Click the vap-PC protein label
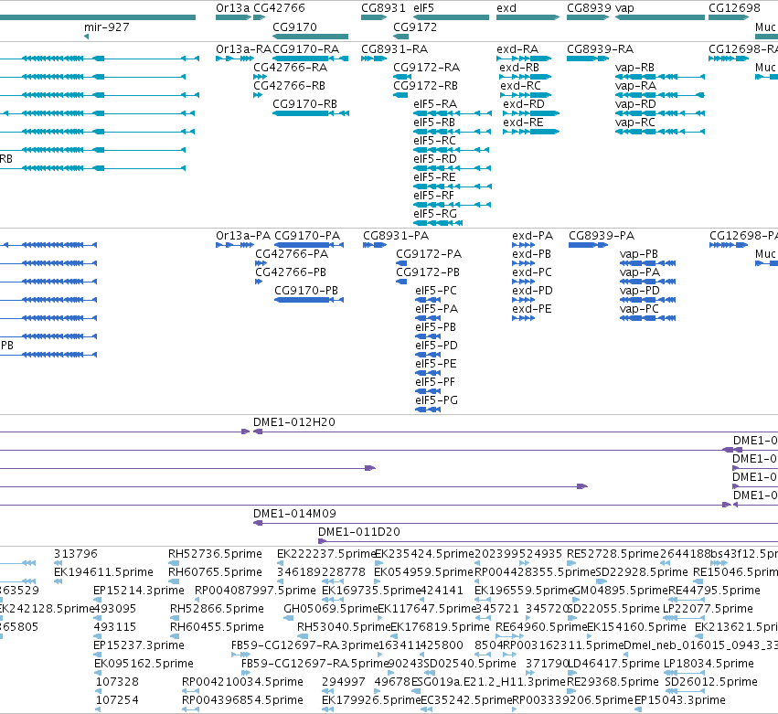778x714 pixels. pyautogui.click(x=639, y=309)
